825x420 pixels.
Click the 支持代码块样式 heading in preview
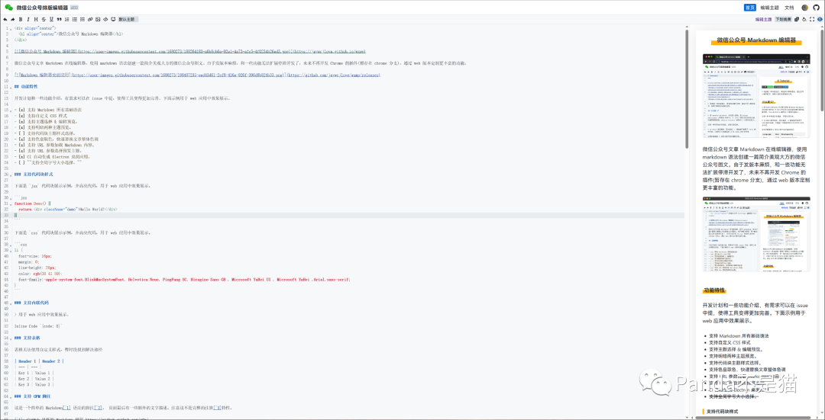(723, 412)
